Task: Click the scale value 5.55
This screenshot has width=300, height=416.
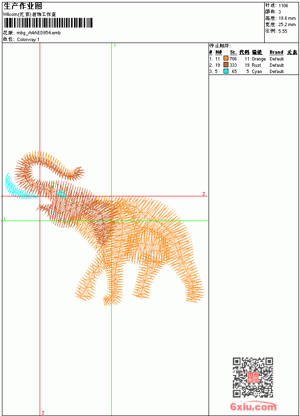Action: point(283,31)
